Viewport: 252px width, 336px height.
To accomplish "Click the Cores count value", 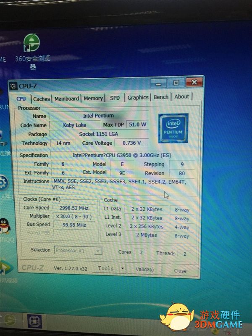I will 141,252.
